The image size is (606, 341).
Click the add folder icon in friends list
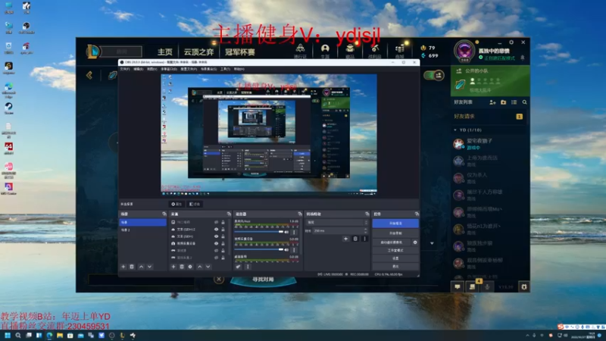click(x=503, y=102)
